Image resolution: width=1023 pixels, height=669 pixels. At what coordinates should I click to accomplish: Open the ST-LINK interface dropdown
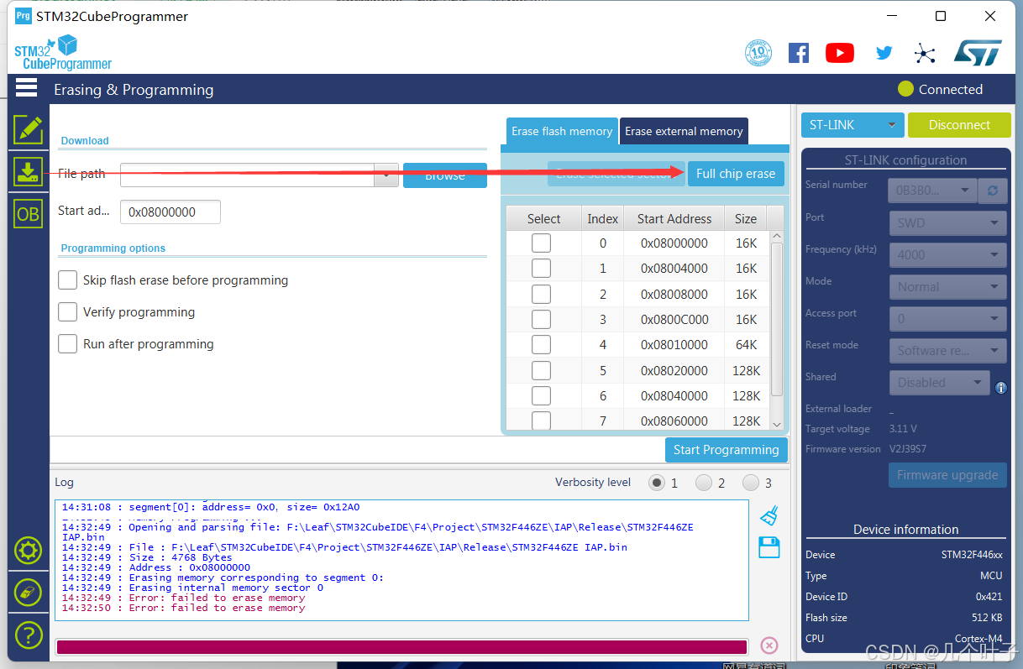click(x=852, y=125)
